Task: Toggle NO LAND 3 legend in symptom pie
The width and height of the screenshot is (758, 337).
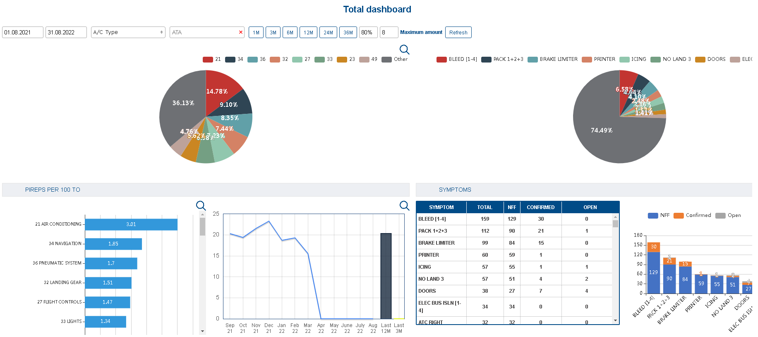Action: (x=671, y=59)
